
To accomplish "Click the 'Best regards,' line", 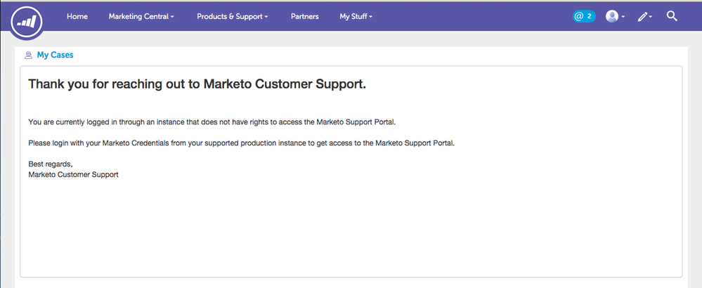I will (50, 164).
